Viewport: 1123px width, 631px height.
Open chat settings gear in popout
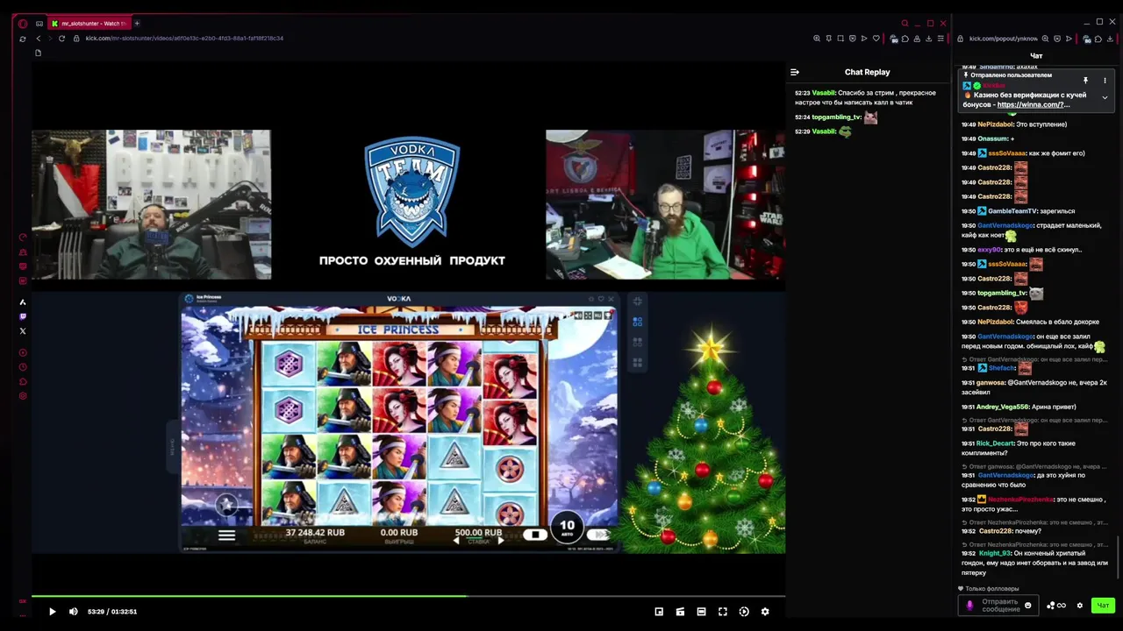point(1080,606)
